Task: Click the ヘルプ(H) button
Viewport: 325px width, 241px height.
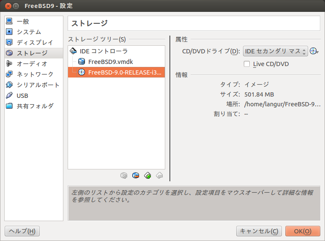Action: tap(22, 231)
